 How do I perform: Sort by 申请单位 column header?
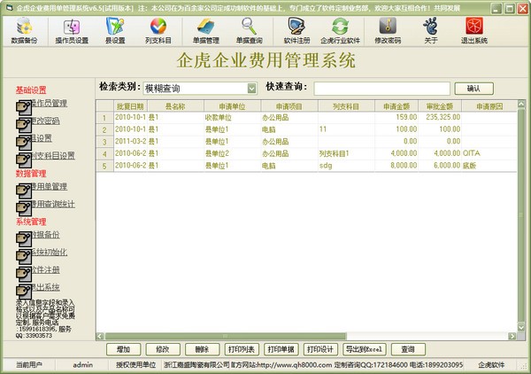(x=232, y=106)
